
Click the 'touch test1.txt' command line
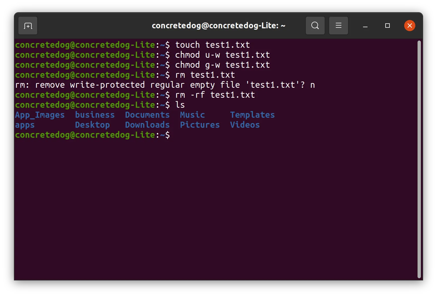coord(212,45)
